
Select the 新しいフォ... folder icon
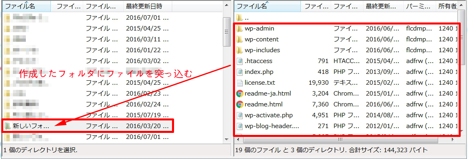[x=7, y=126]
